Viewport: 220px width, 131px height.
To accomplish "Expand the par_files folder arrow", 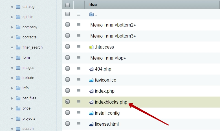I will tap(12, 98).
